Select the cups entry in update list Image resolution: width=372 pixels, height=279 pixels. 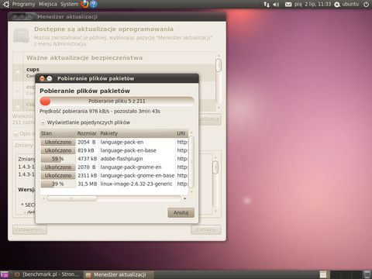[114, 72]
